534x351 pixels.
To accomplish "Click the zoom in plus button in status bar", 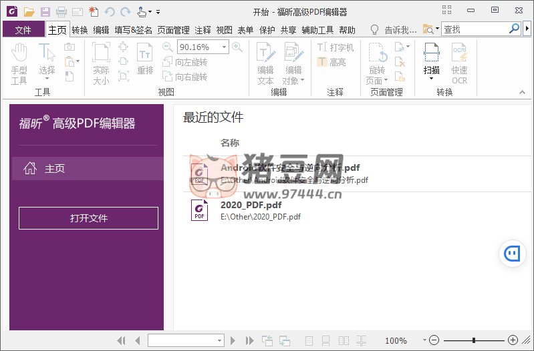I will click(513, 340).
